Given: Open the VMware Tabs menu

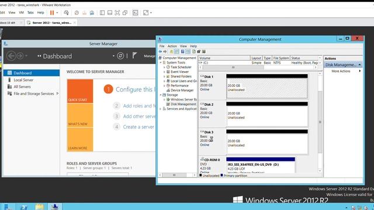Looking at the screenshot, I should [x=30, y=13].
